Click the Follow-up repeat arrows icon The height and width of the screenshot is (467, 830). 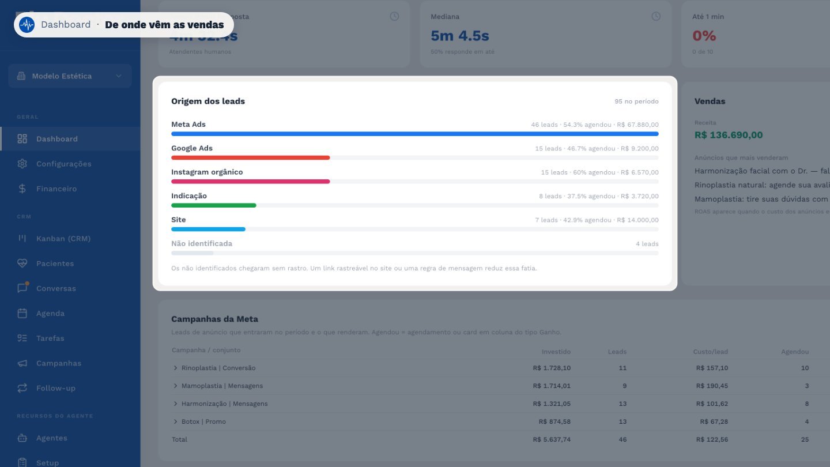point(22,388)
